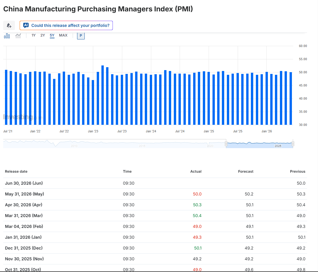Screen dimensions: 318x272
Task: Click the Release date column header
Action: pyautogui.click(x=16, y=171)
